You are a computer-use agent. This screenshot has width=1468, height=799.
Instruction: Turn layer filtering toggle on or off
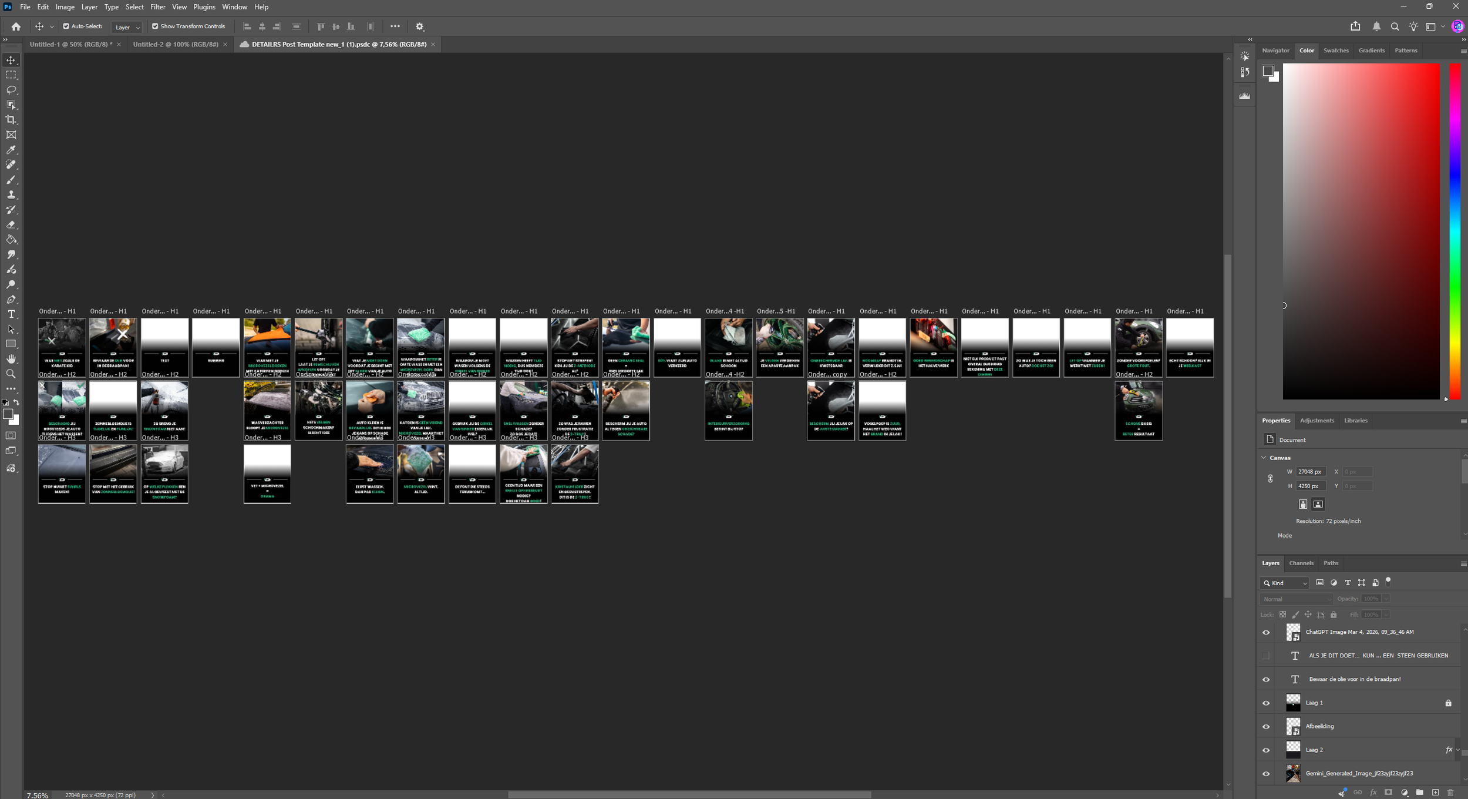point(1388,582)
